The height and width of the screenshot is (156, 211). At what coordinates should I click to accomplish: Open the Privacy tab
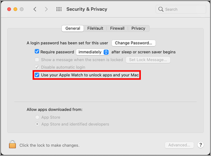pyautogui.click(x=139, y=28)
